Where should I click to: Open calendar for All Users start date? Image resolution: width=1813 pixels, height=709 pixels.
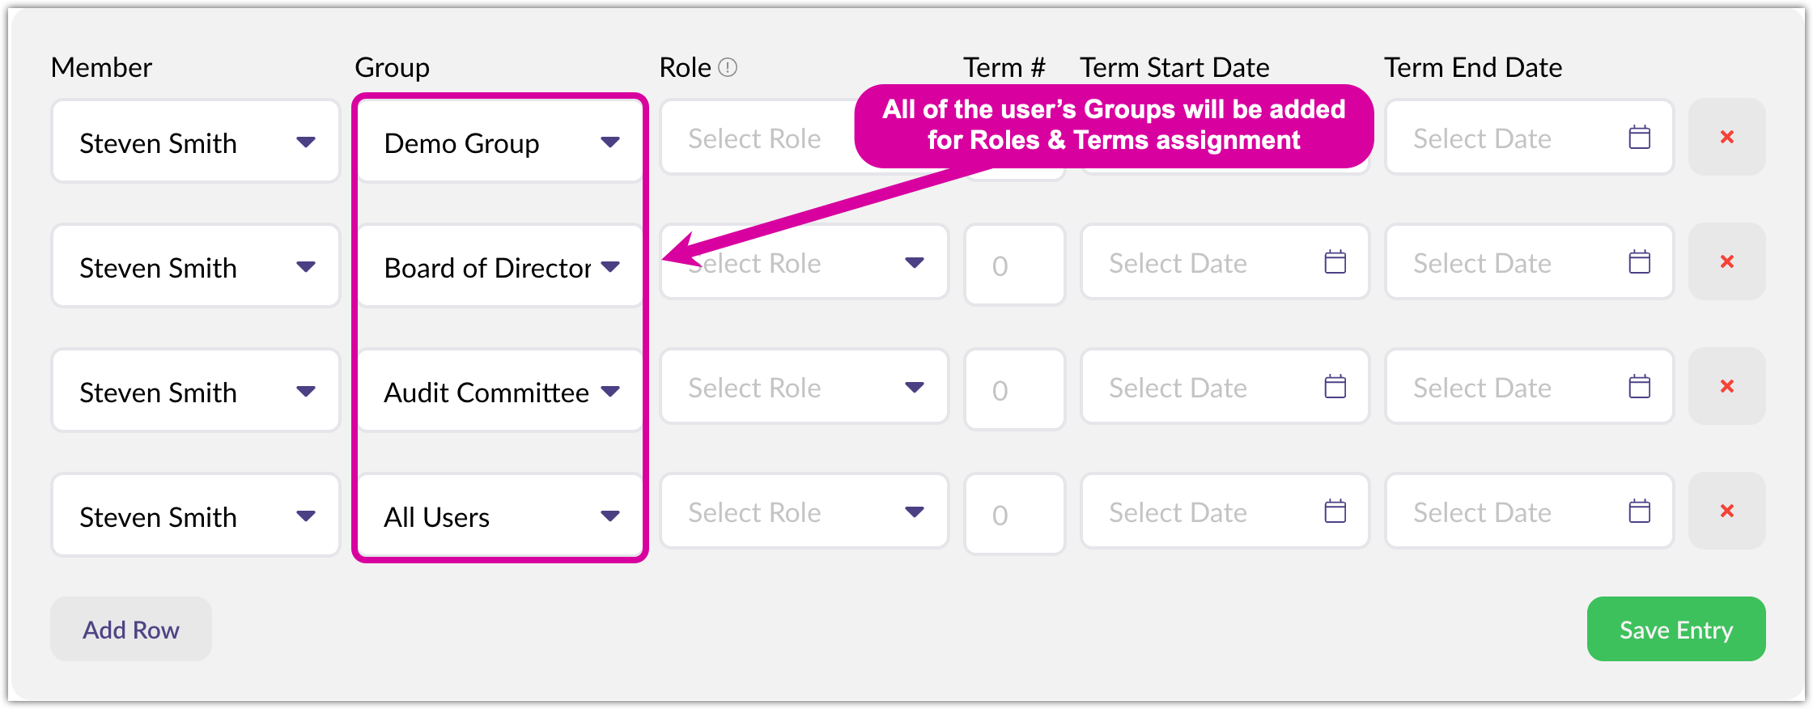click(1335, 512)
